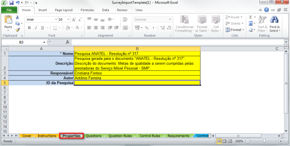
Task: Open the Cover sheet tab
Action: point(26,136)
